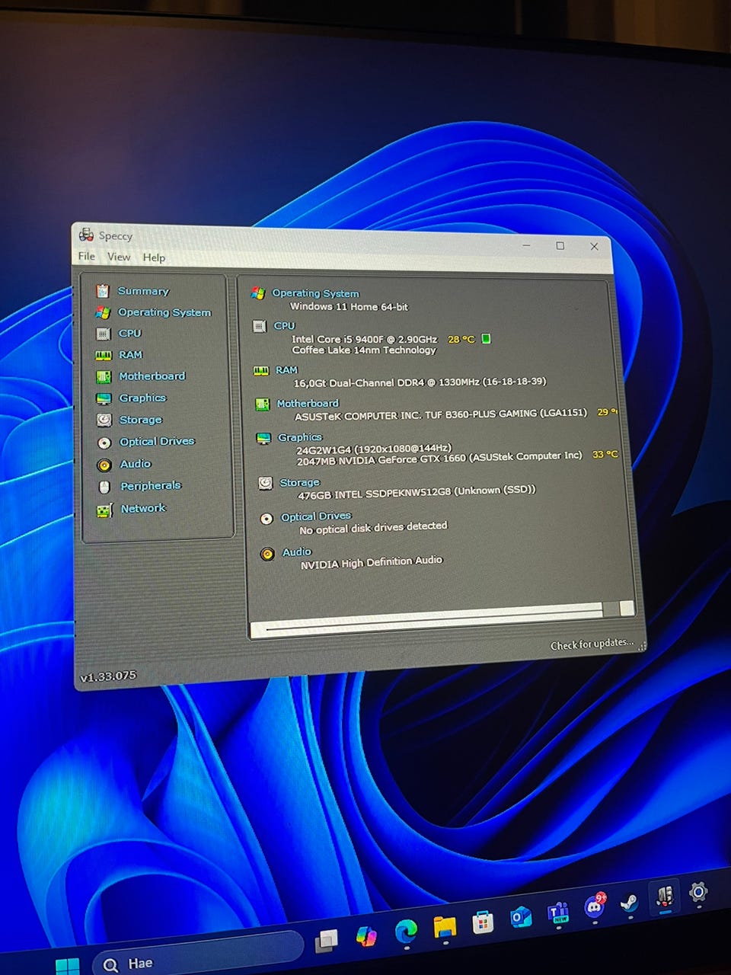Click the Optical Drives heading in summary panel
Screen dimensions: 731x975
316,516
